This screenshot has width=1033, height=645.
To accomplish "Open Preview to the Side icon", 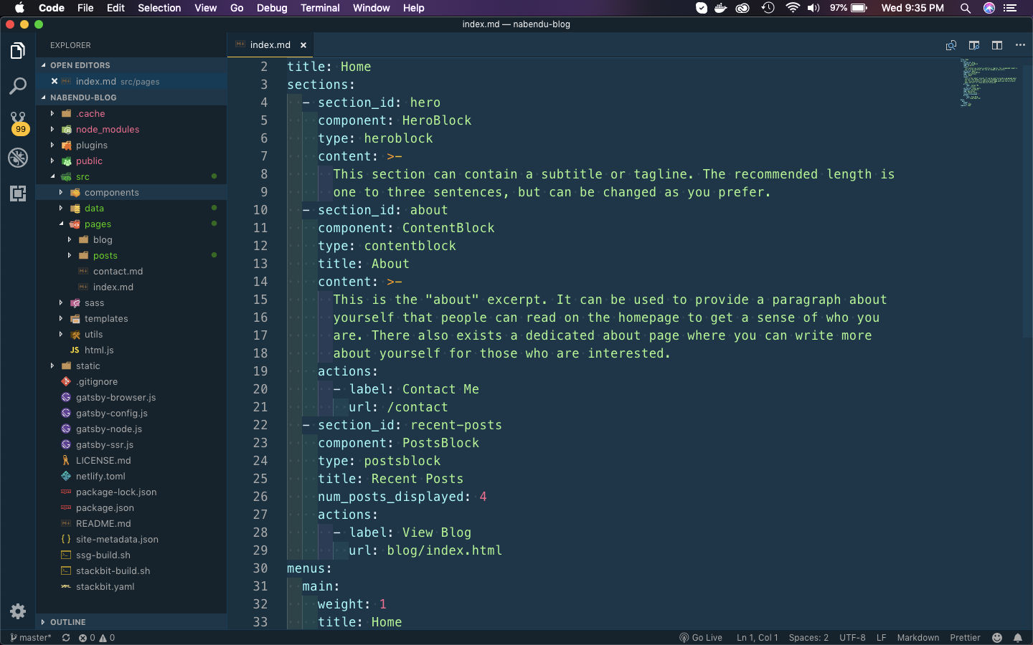I will click(974, 45).
